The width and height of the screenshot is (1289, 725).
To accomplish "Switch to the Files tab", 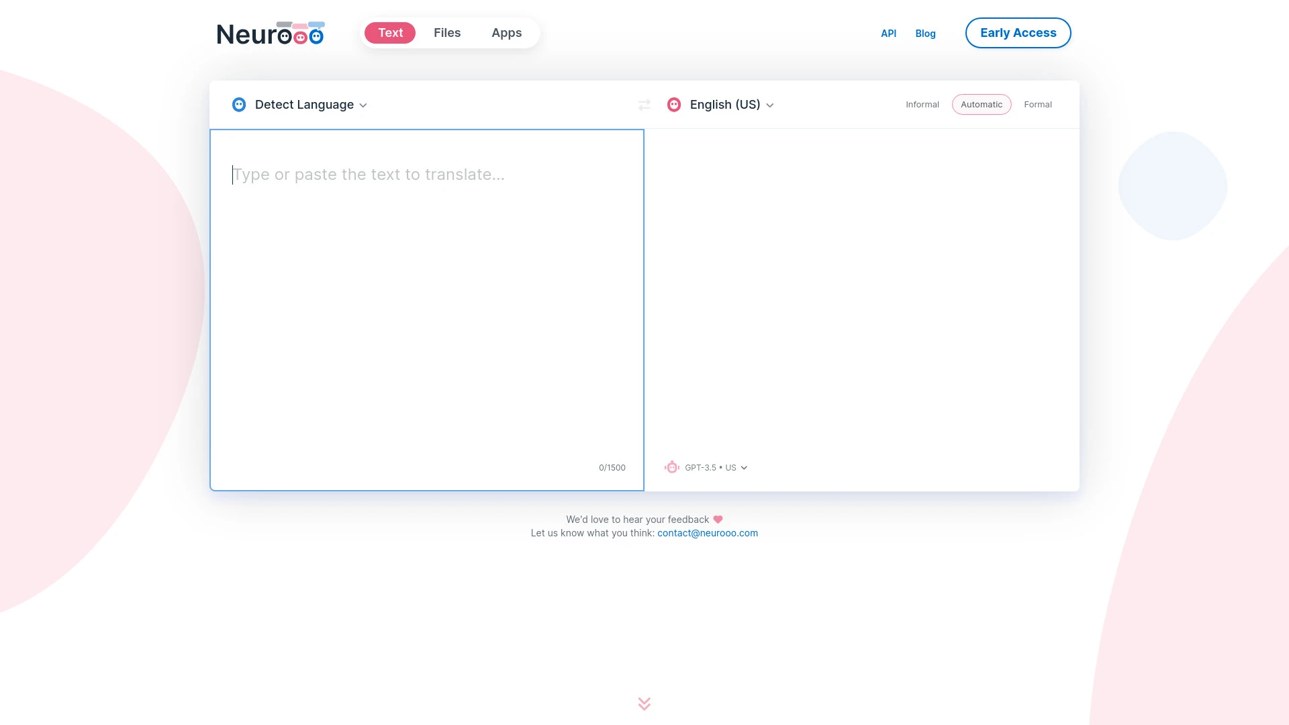I will pos(447,32).
